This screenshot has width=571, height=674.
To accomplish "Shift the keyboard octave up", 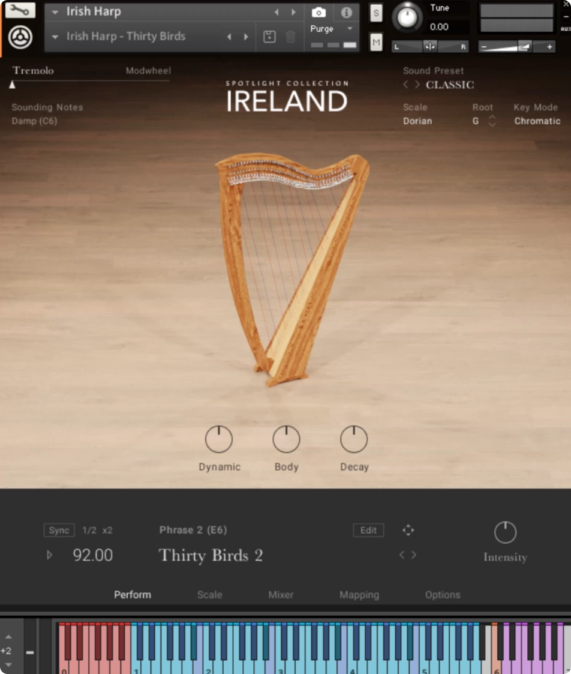I will [x=8, y=637].
